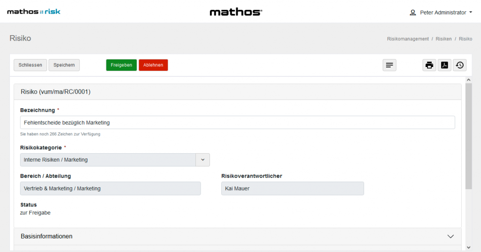This screenshot has height=252, width=481.
Task: Click the center mathos brand logo
Action: 236,12
